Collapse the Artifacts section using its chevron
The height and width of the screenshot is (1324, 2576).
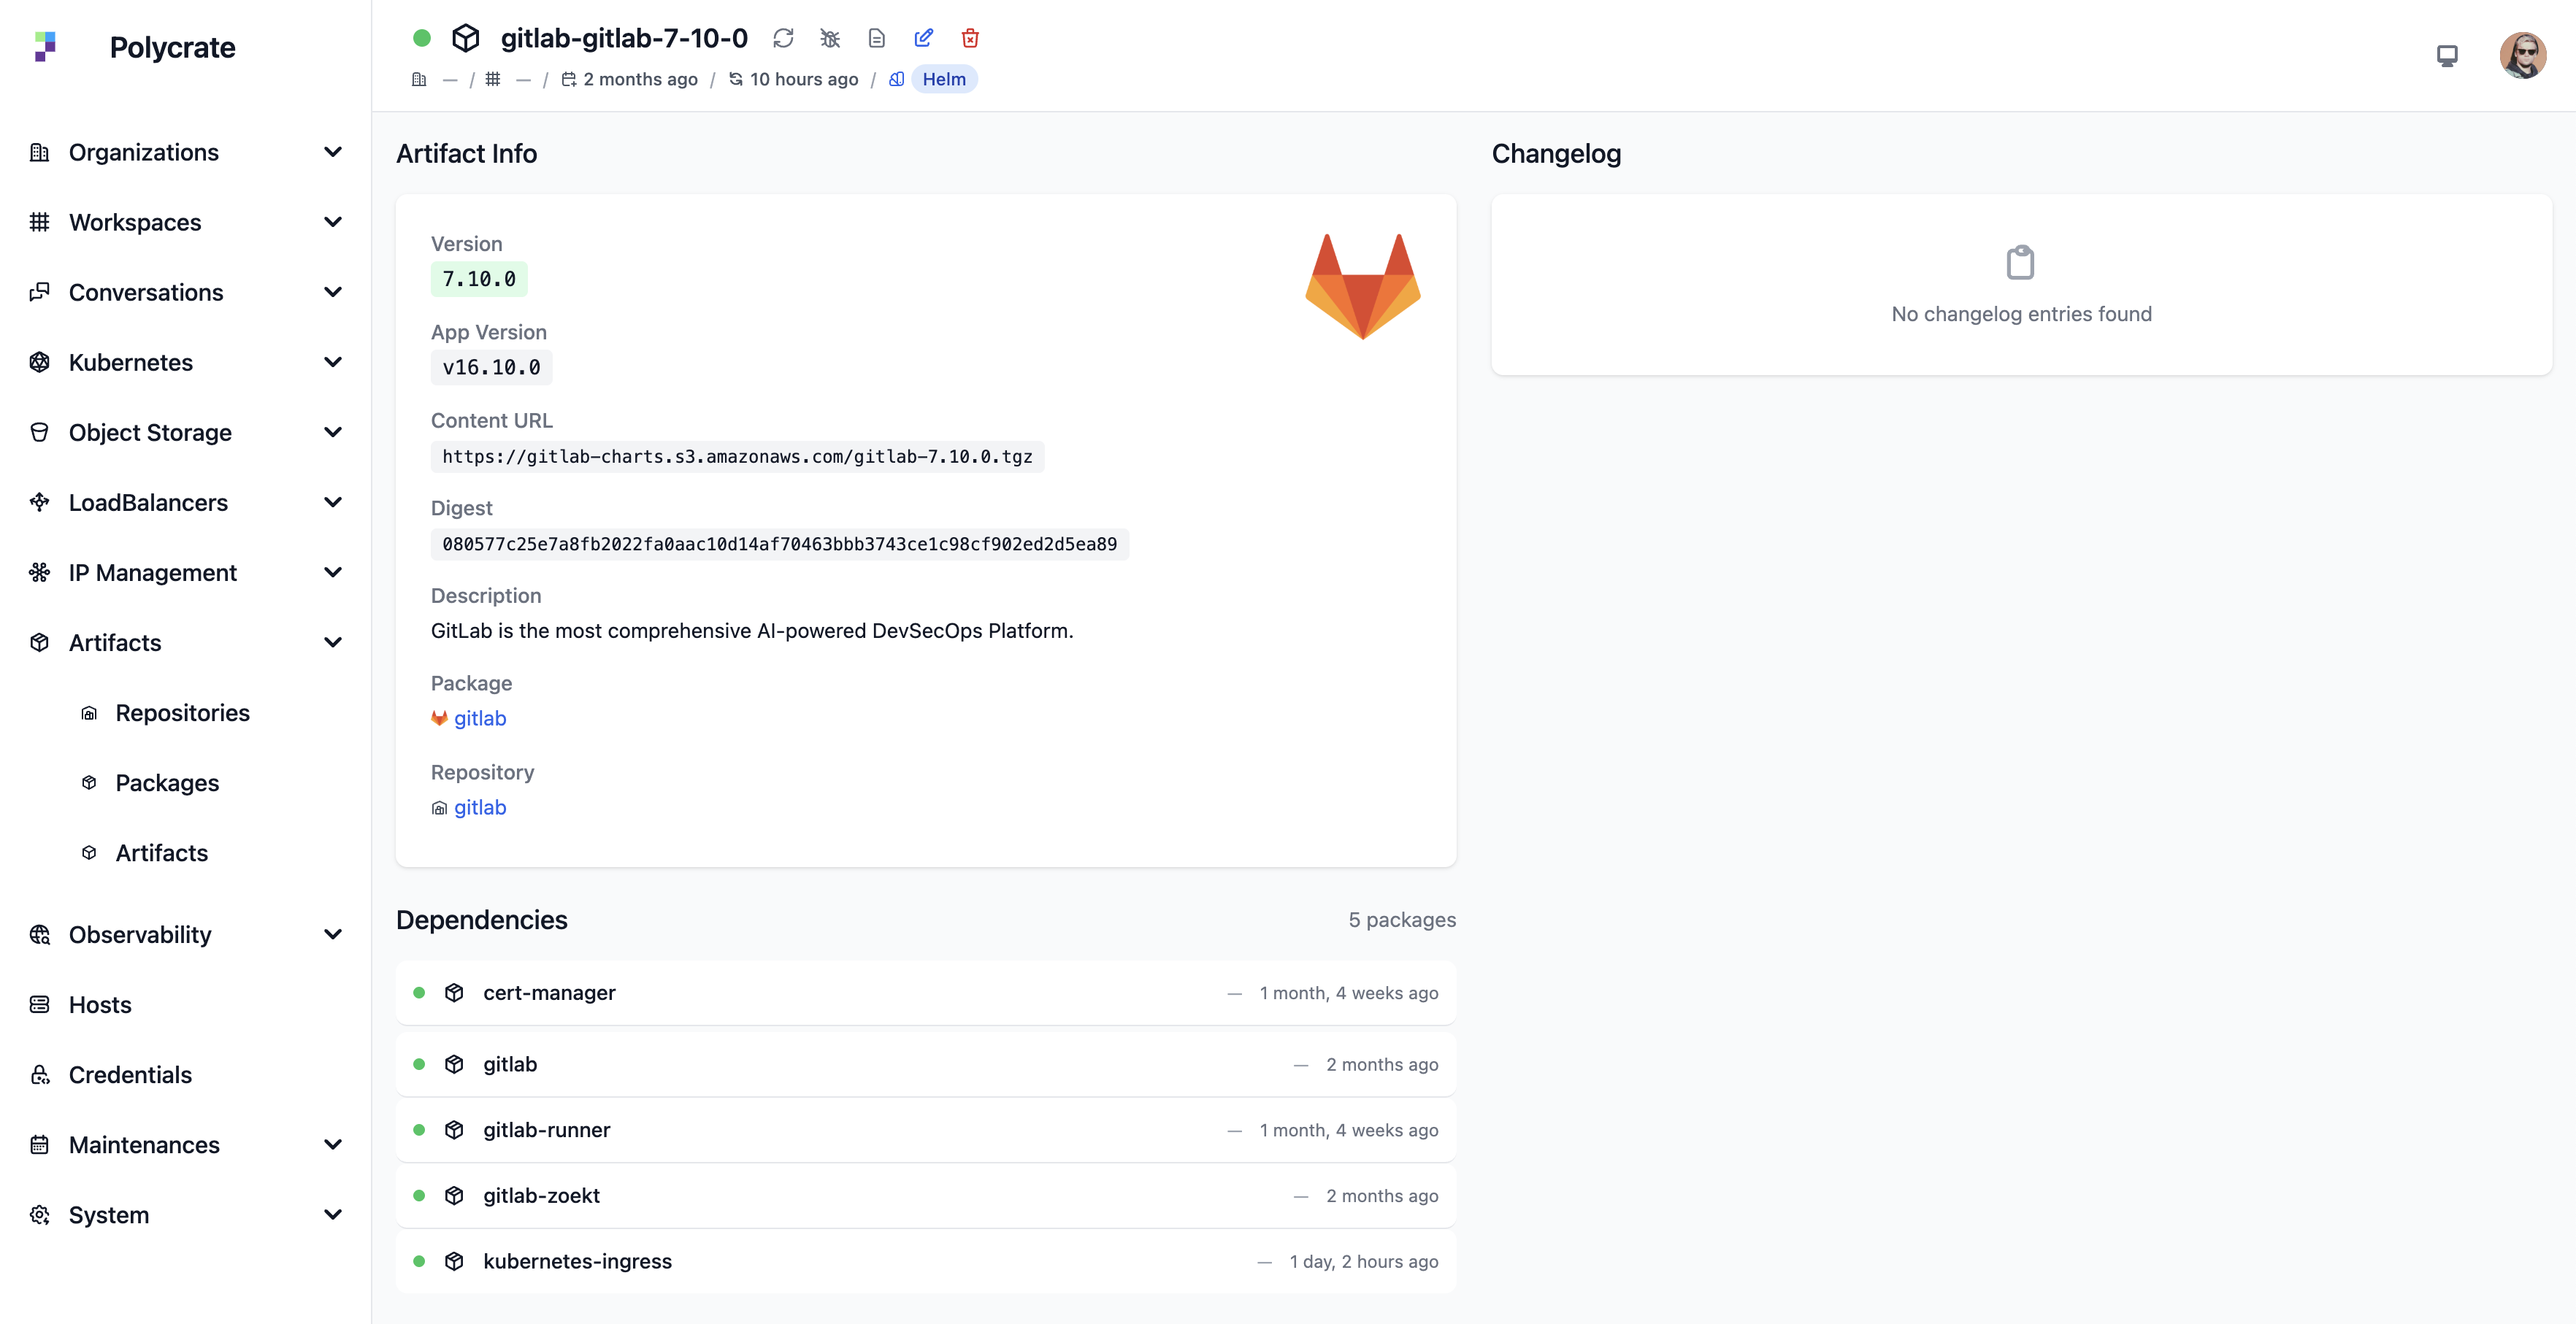[x=333, y=642]
